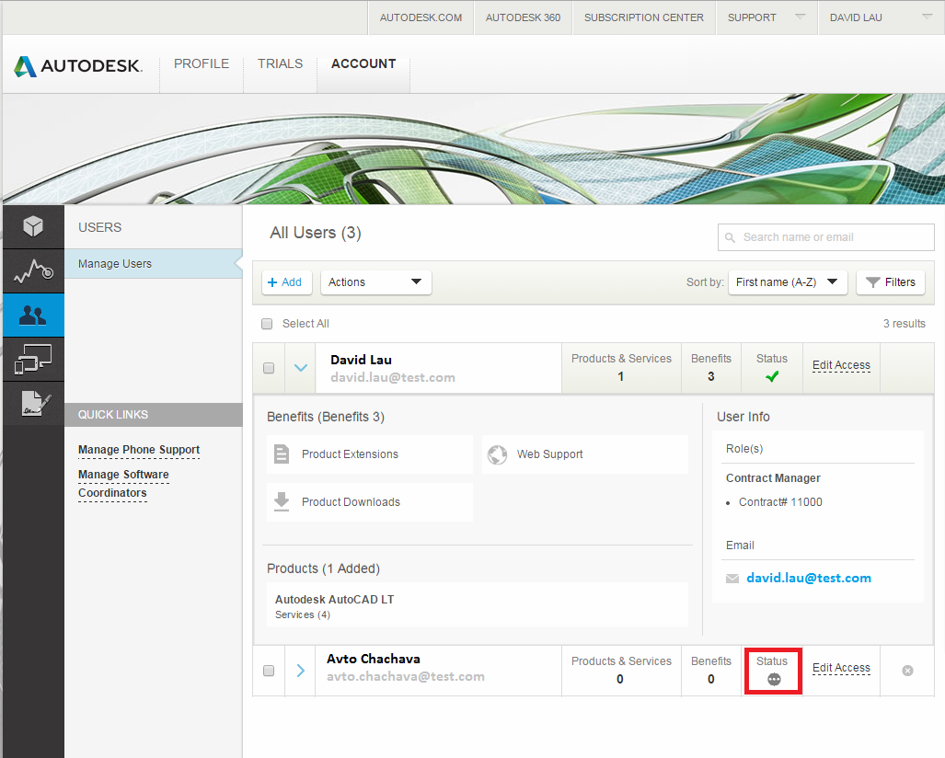945x758 pixels.
Task: Switch to the PROFILE tab
Action: pos(202,63)
